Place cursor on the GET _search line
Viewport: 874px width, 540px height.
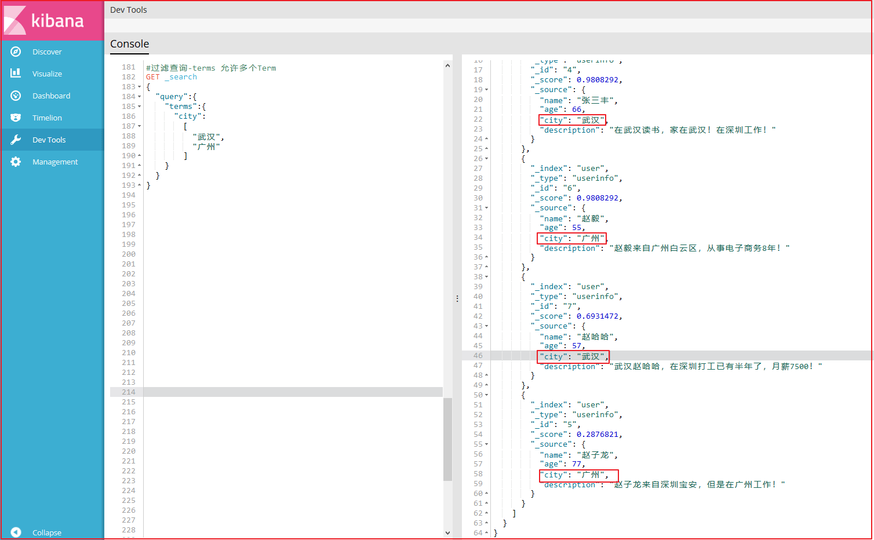[x=172, y=77]
